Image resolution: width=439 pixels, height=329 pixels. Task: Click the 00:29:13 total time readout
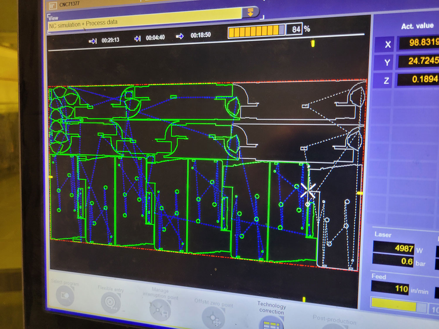(110, 40)
